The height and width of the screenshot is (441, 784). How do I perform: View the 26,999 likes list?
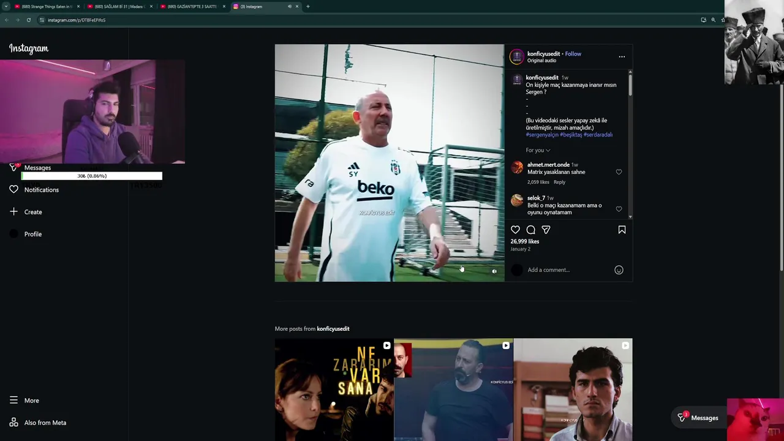coord(525,241)
